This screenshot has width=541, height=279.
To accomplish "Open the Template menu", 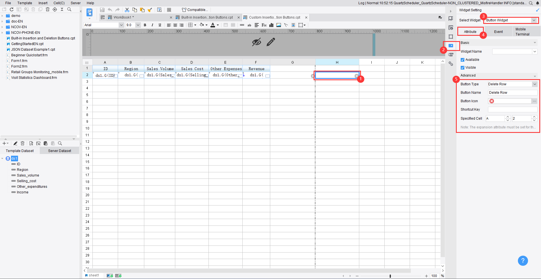I will click(25, 3).
